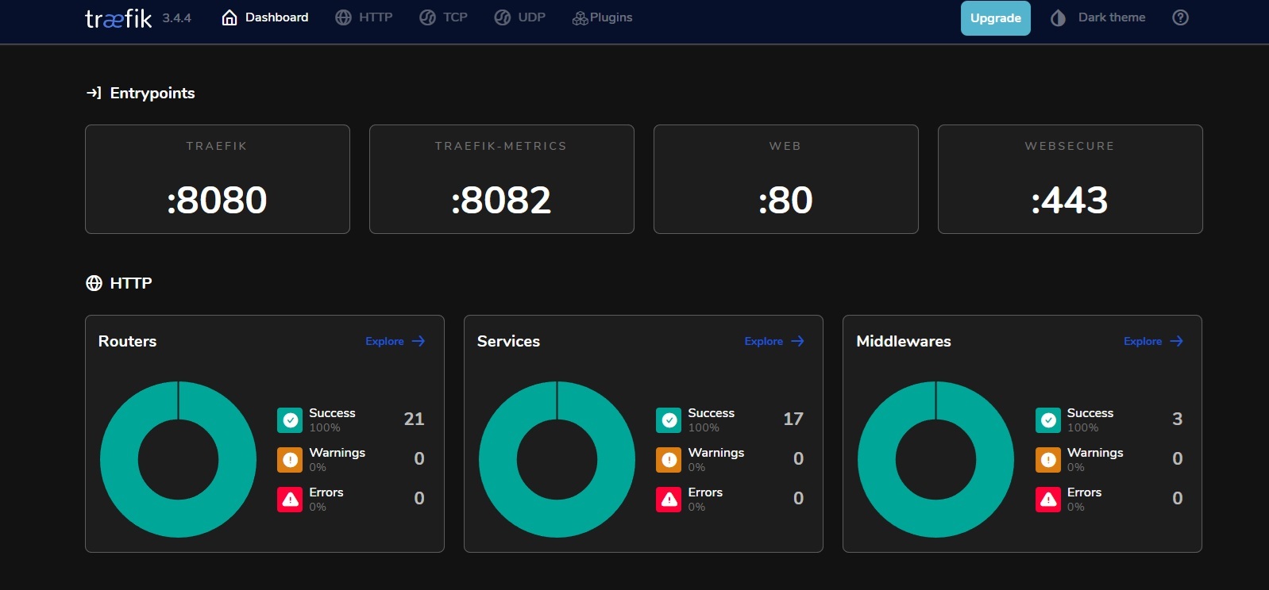Click the Routers Success checkmark icon
1269x590 pixels.
pyautogui.click(x=290, y=420)
